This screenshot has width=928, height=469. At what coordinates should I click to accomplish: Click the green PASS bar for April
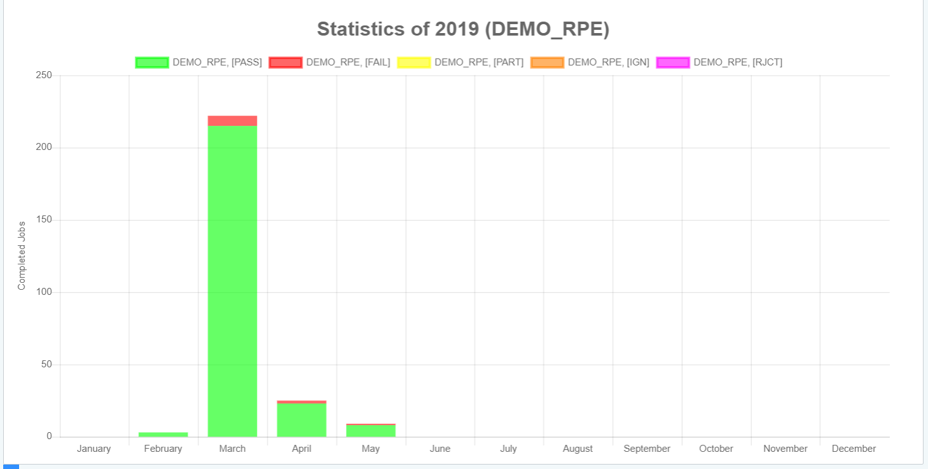pos(301,420)
